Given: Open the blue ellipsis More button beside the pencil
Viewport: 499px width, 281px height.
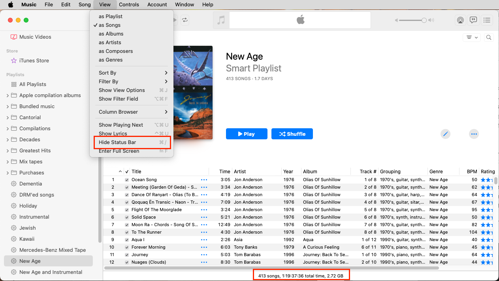Looking at the screenshot, I should 474,134.
